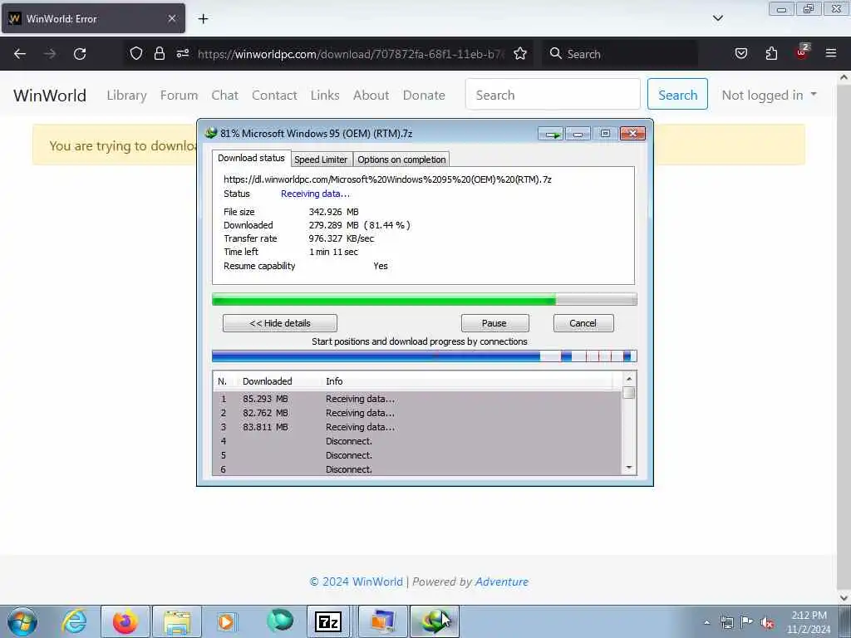Click the Downloaded column header
Viewport: 851px width, 638px height.
(x=278, y=381)
